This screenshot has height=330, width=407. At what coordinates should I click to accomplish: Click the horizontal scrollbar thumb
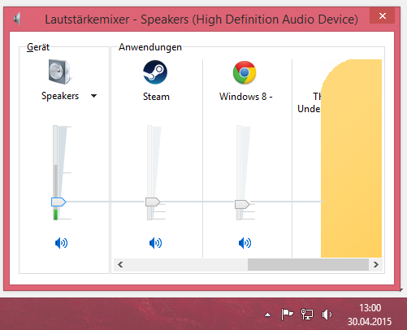[308, 264]
